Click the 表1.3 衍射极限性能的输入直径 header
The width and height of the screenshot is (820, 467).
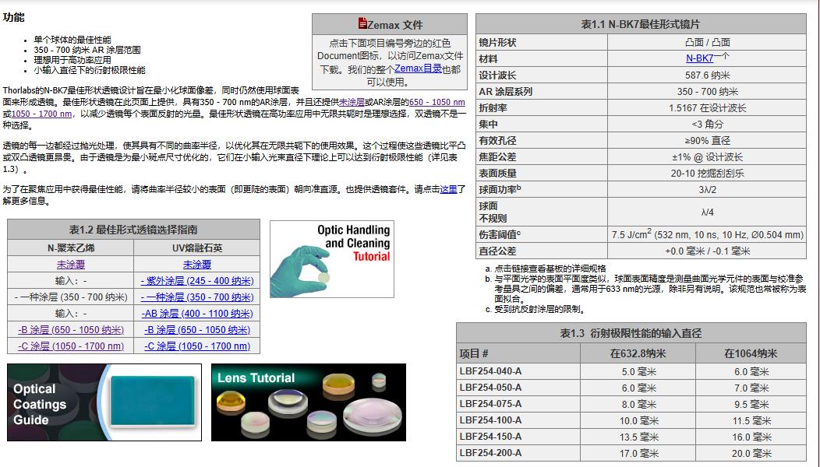click(x=631, y=333)
